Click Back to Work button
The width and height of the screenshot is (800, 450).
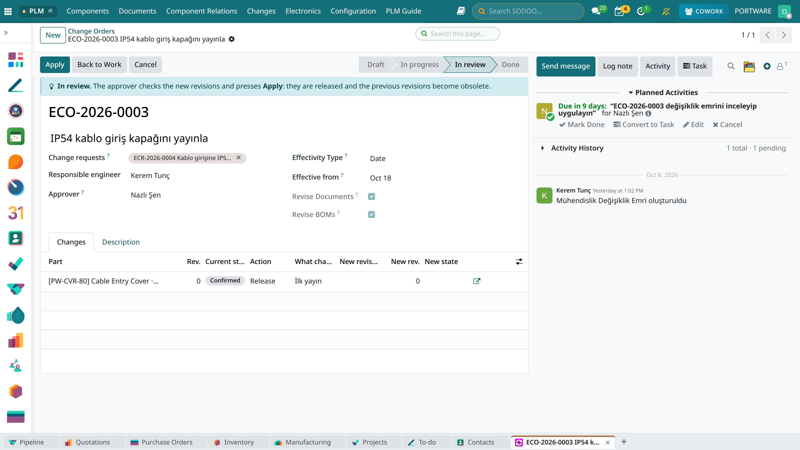(x=99, y=64)
